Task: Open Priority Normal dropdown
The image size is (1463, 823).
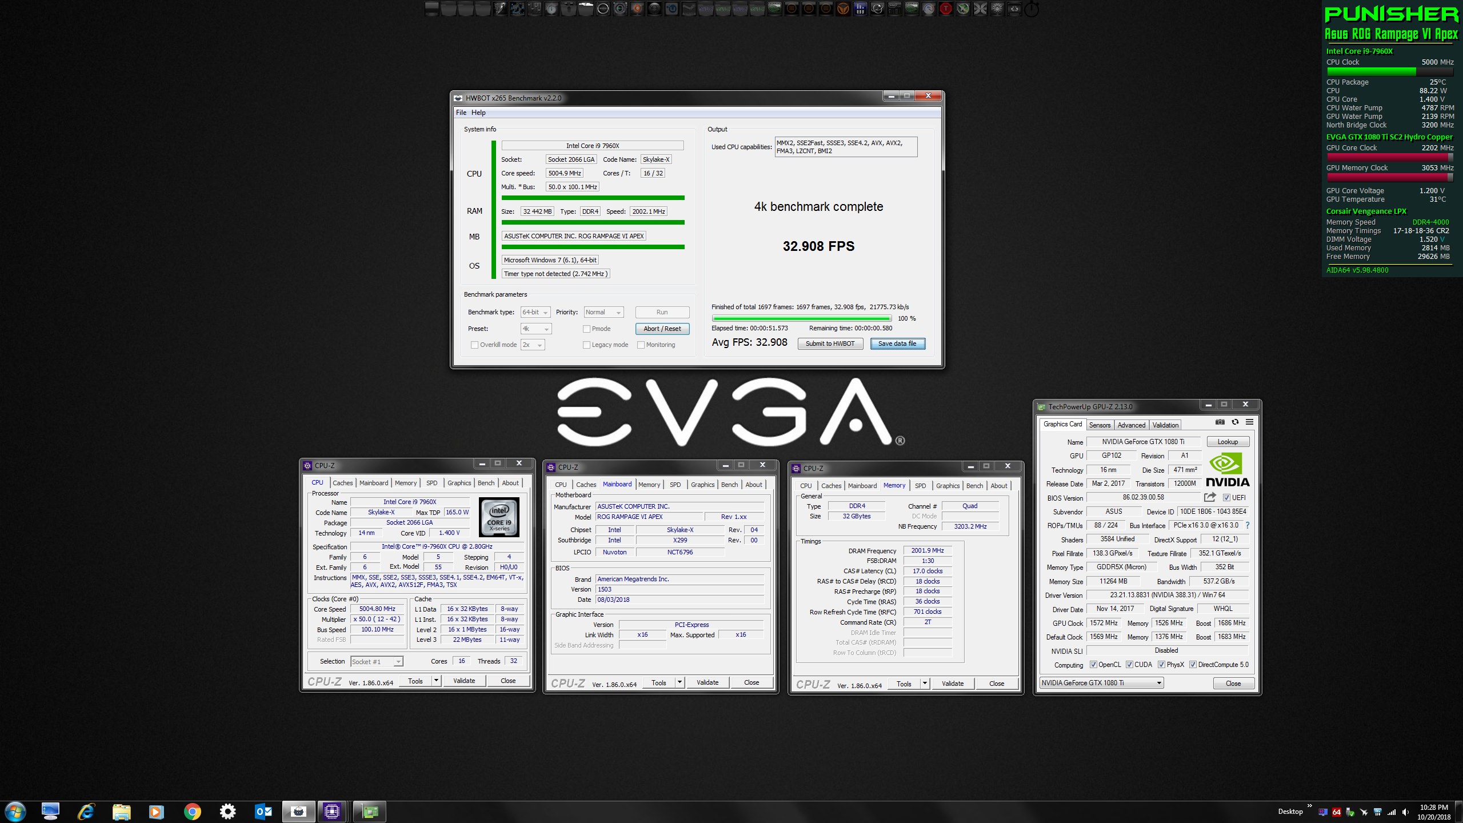Action: tap(603, 312)
